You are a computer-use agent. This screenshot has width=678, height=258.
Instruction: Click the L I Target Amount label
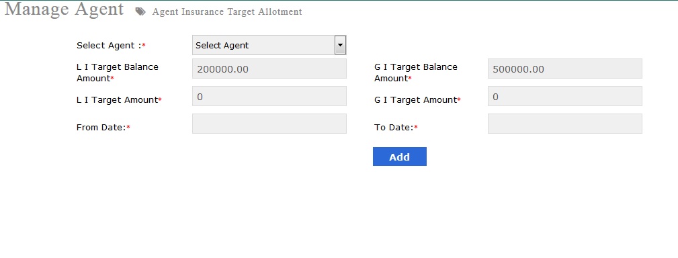[117, 100]
